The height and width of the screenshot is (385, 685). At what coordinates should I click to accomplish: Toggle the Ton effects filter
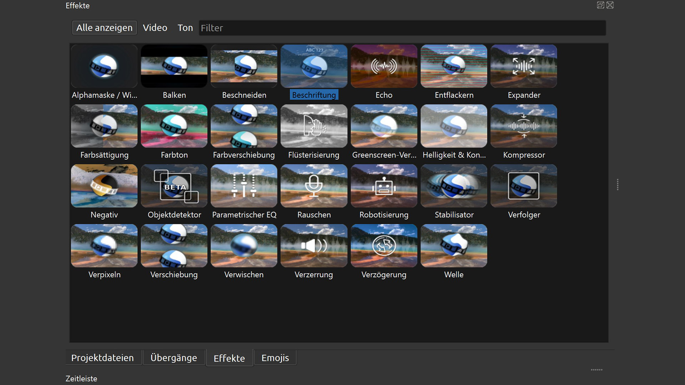pyautogui.click(x=185, y=28)
